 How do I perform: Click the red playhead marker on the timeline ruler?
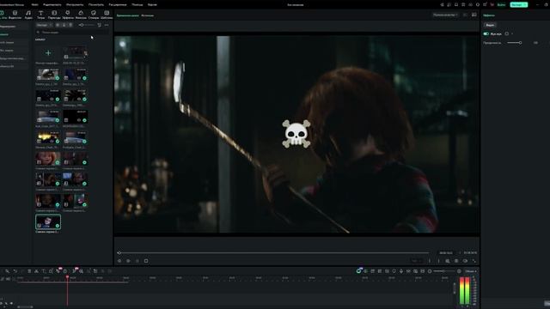[67, 277]
